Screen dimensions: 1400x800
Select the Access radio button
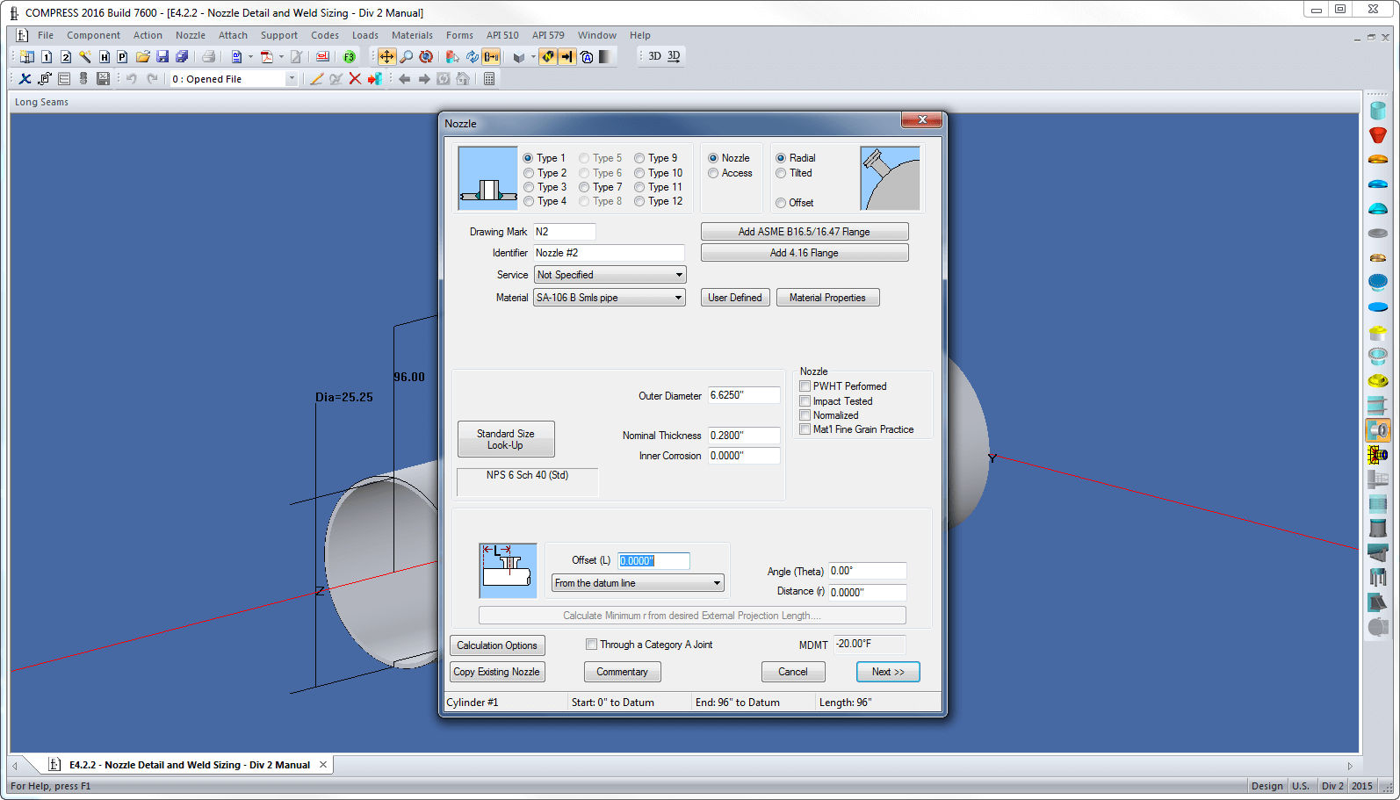(x=713, y=173)
